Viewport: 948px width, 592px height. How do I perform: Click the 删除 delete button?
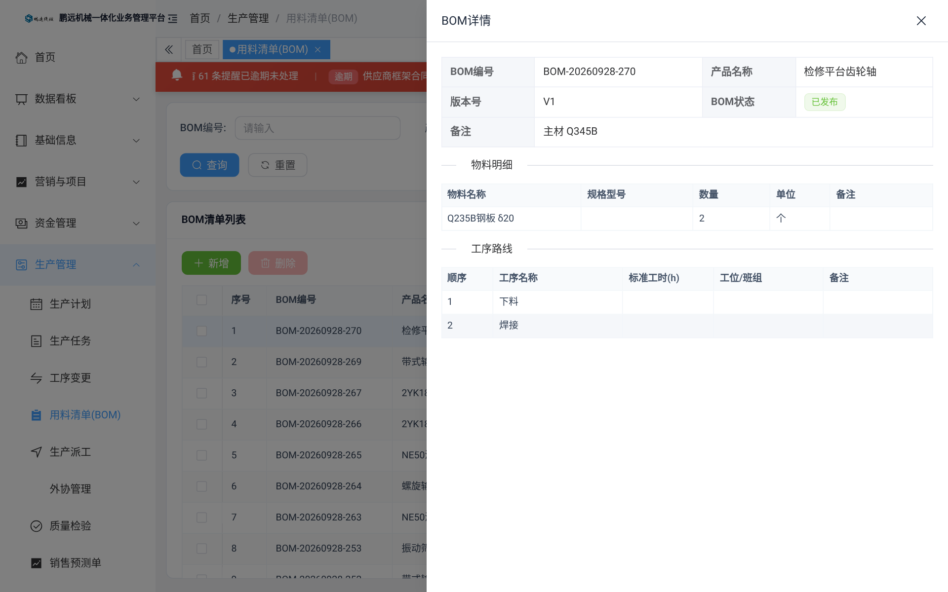pos(278,263)
